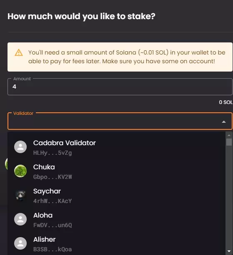
Task: Click the list scrollbar down arrow
Action: click(x=229, y=251)
